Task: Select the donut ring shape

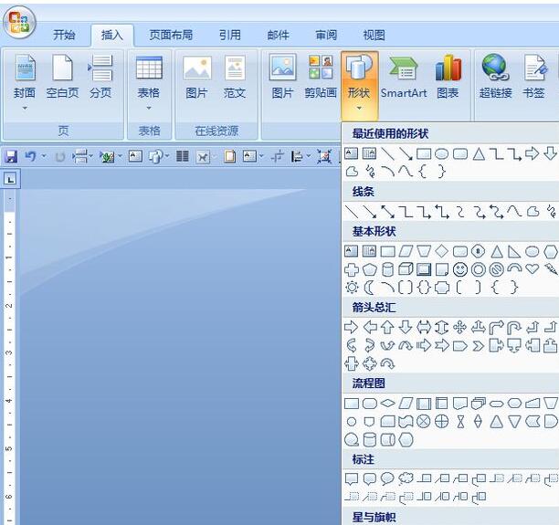Action: click(479, 270)
